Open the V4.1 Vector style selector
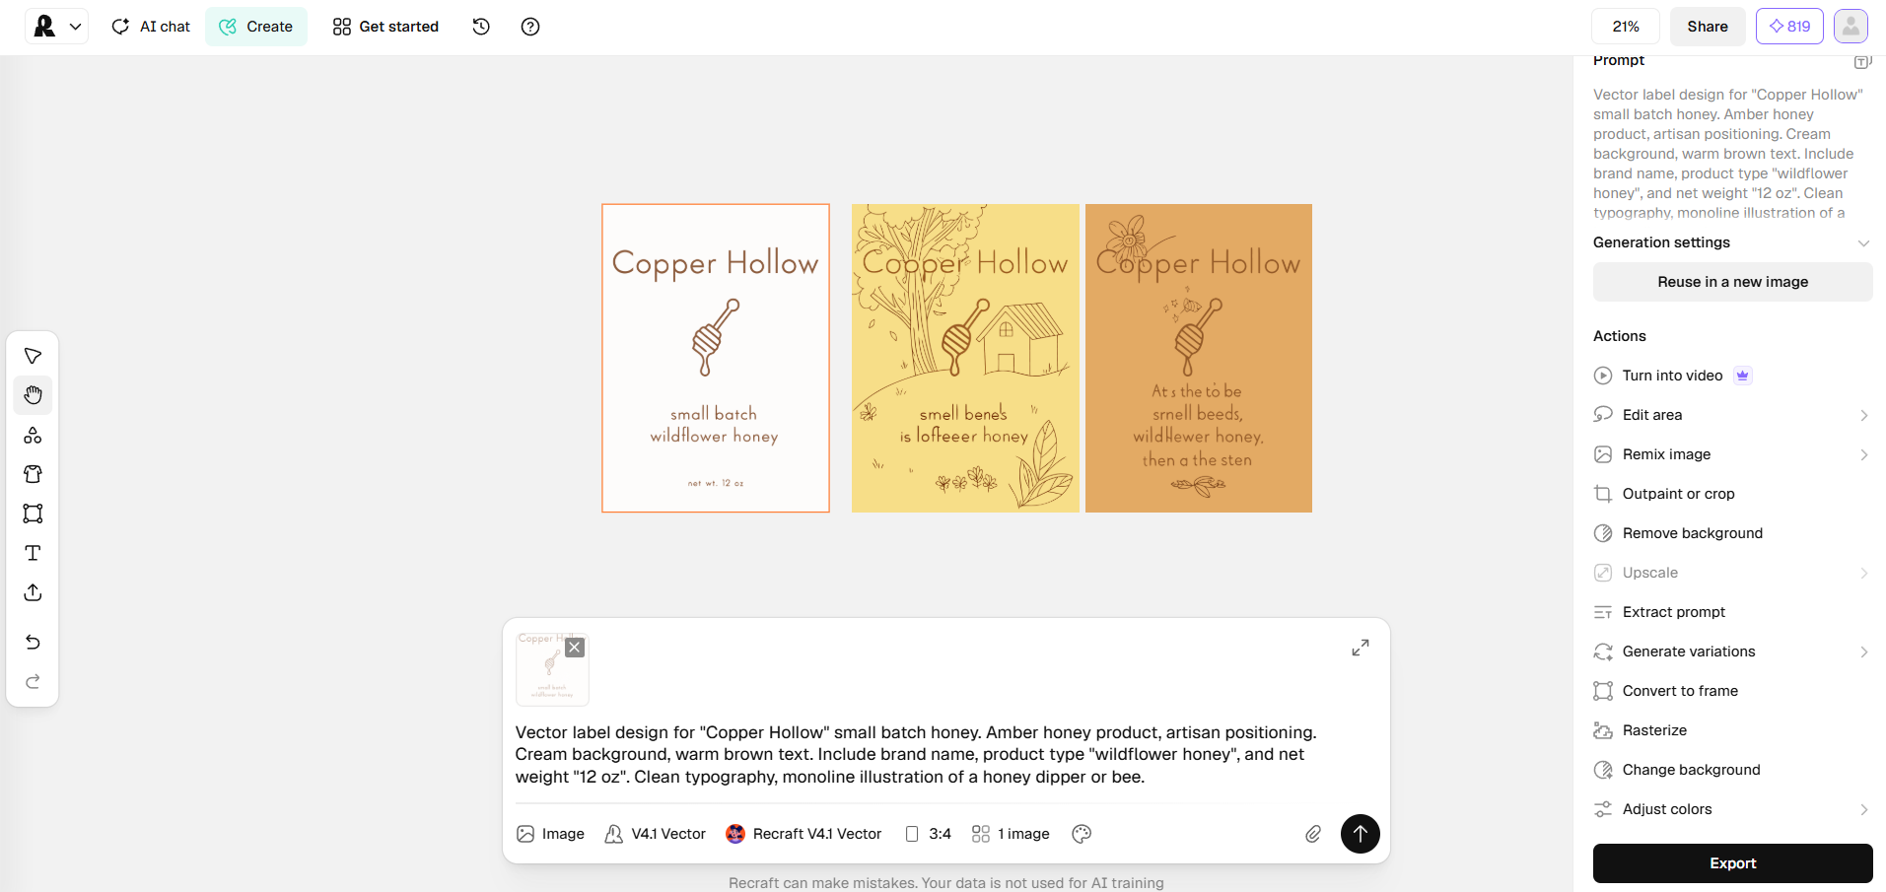The height and width of the screenshot is (892, 1886). pyautogui.click(x=656, y=834)
